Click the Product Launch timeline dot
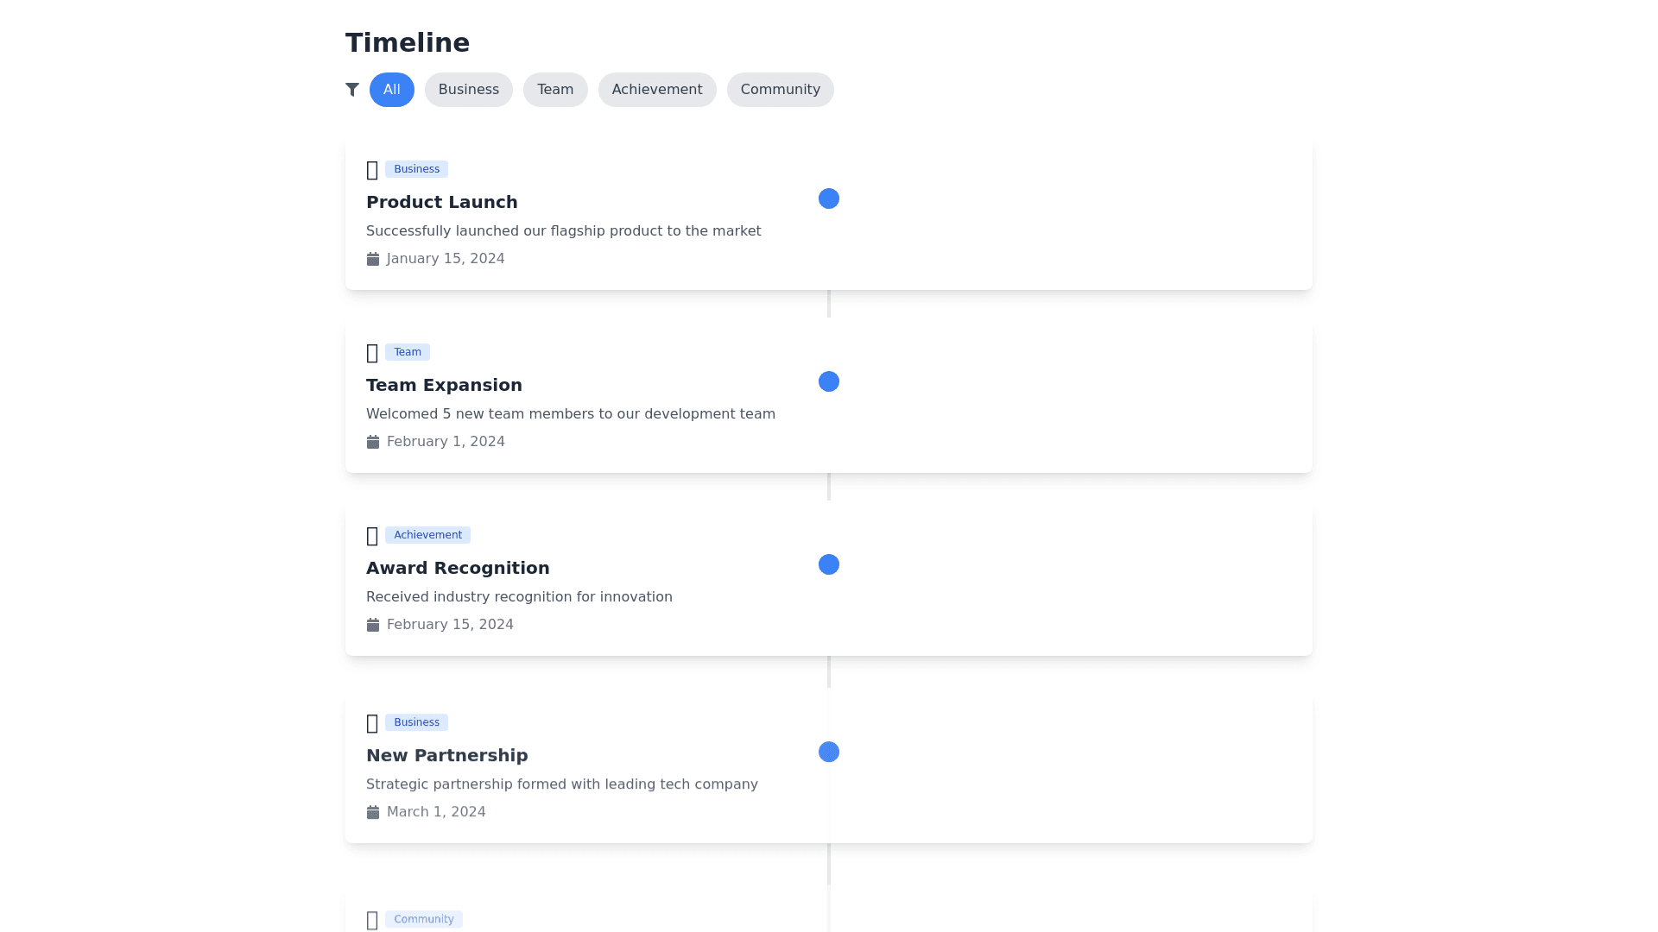This screenshot has width=1658, height=932. click(829, 198)
